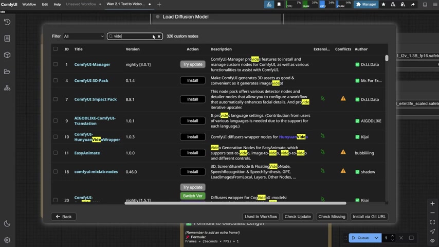This screenshot has height=247, width=439.
Task: Zoom in the canvas with plus icon
Action: [432, 204]
